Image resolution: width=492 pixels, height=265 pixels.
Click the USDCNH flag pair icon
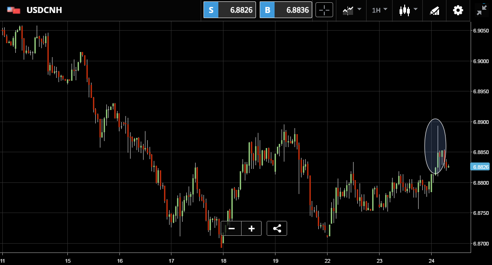[13, 10]
